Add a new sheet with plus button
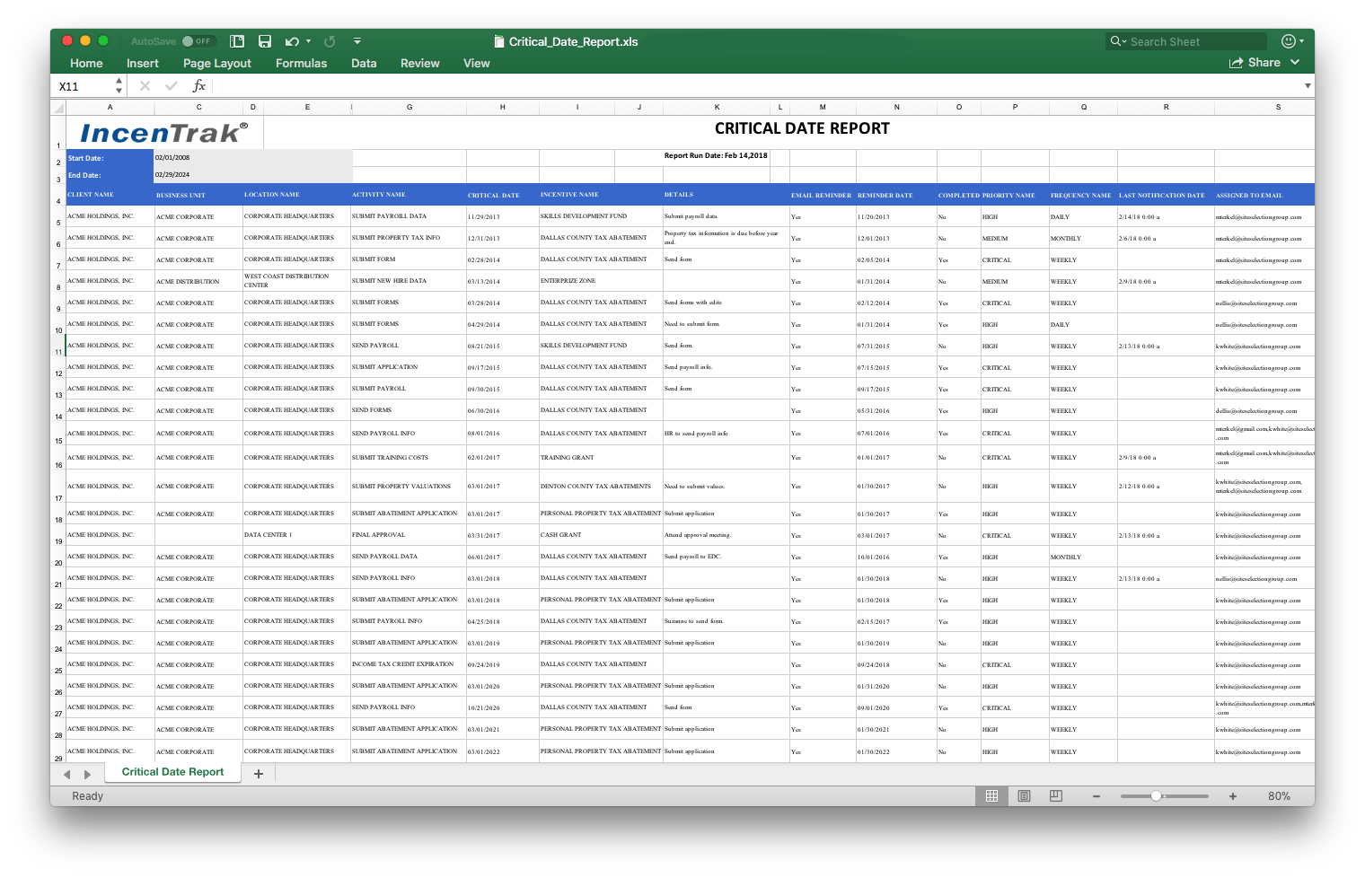Screen dimensions: 1365x878 pos(259,773)
